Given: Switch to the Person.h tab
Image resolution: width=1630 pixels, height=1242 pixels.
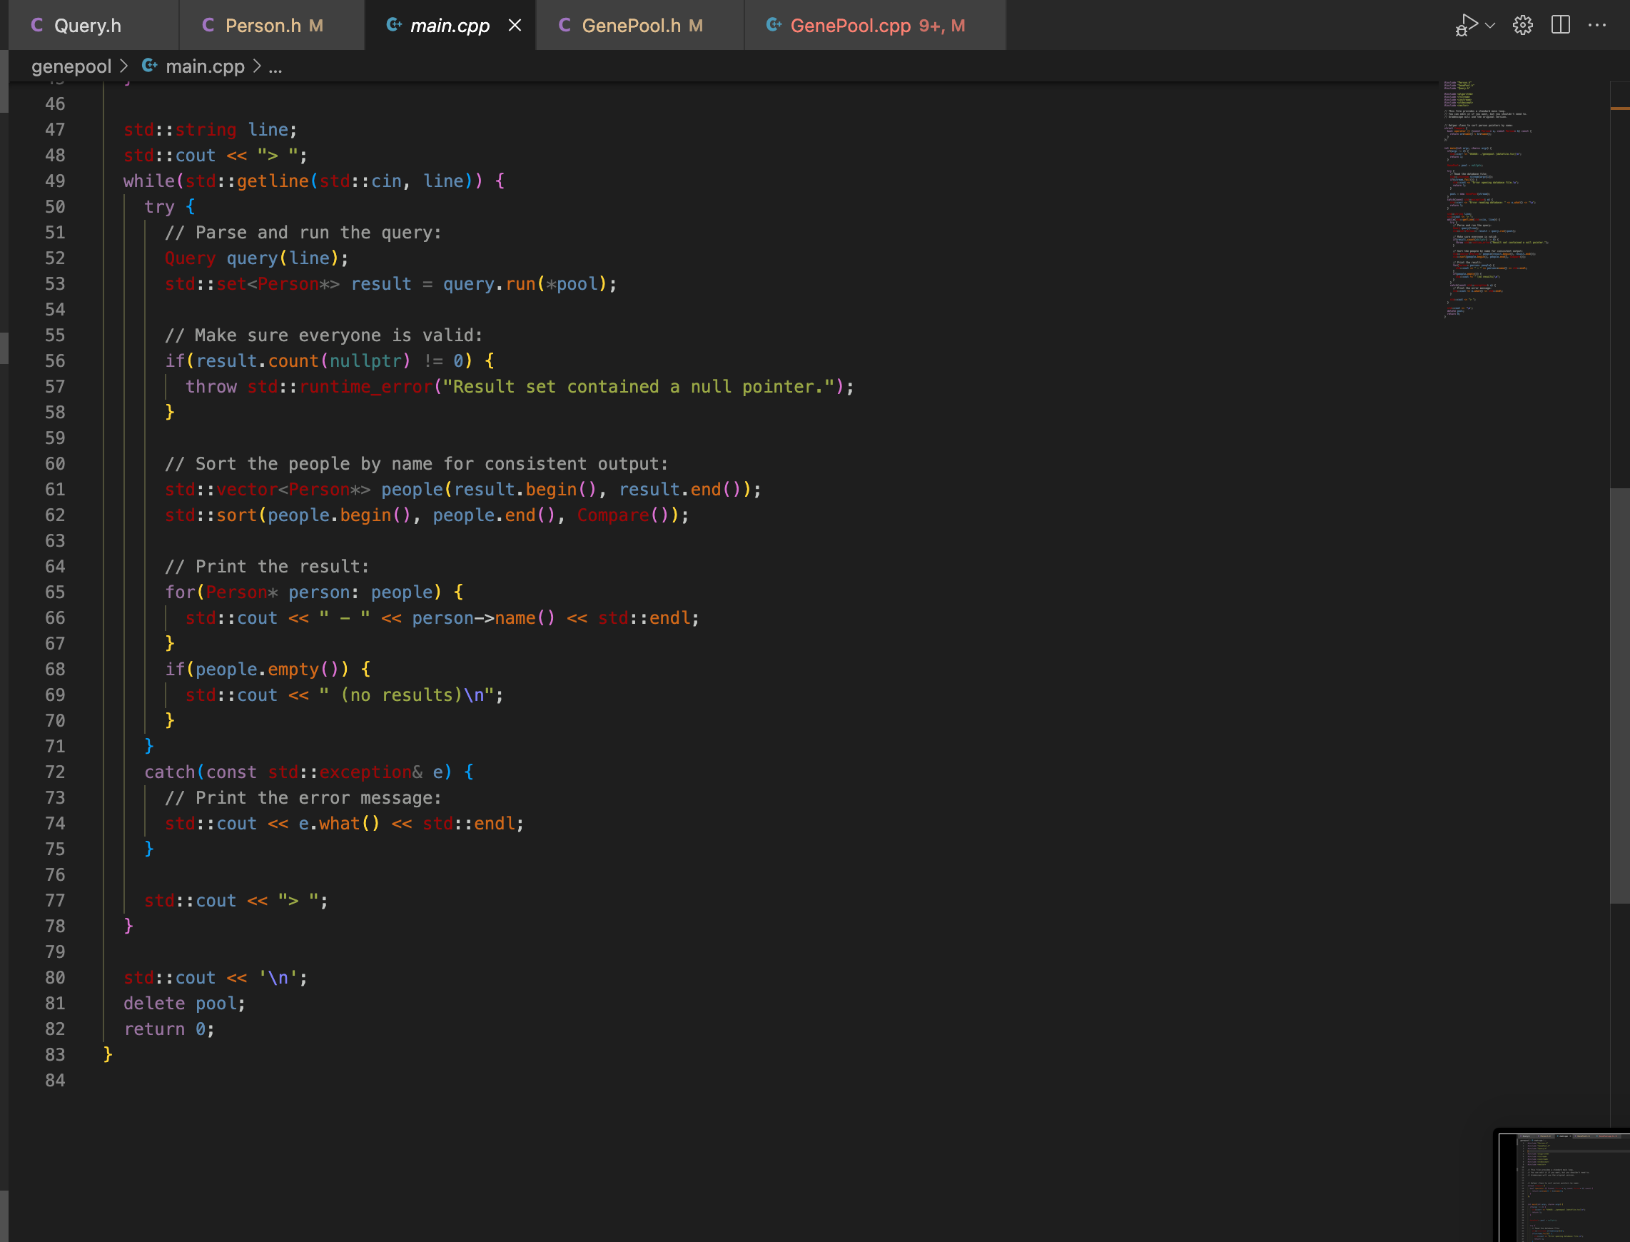Looking at the screenshot, I should coord(271,24).
